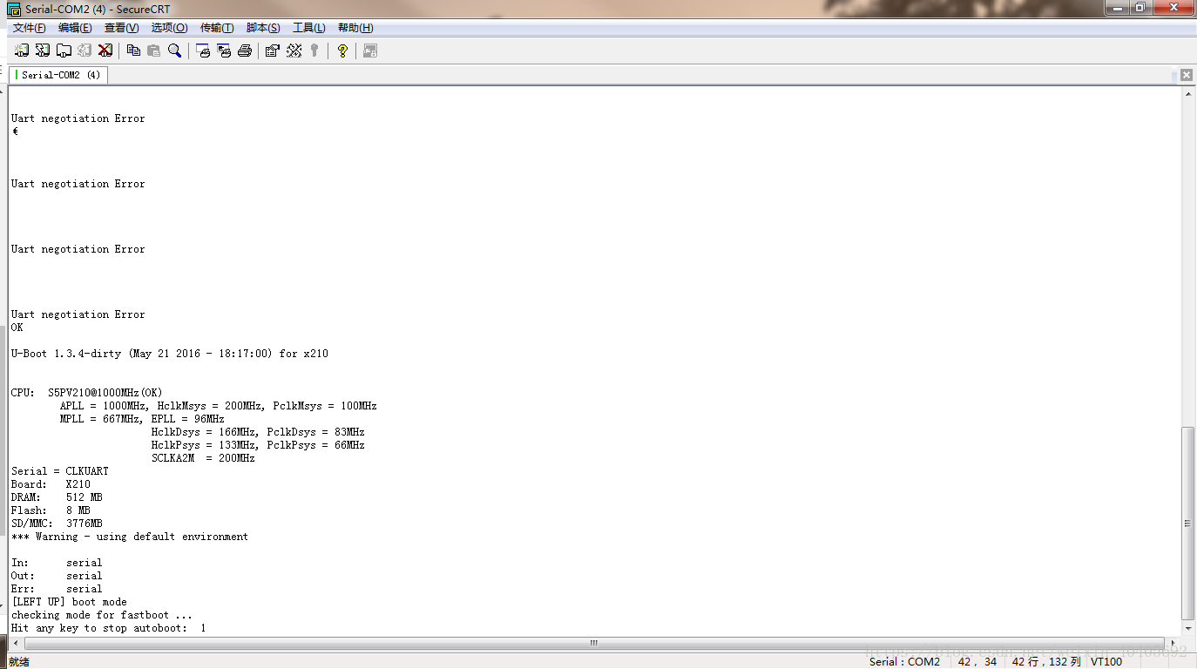Viewport: 1197px width, 669px height.
Task: Click the greyed-out key icon in the toolbar
Action: (314, 51)
